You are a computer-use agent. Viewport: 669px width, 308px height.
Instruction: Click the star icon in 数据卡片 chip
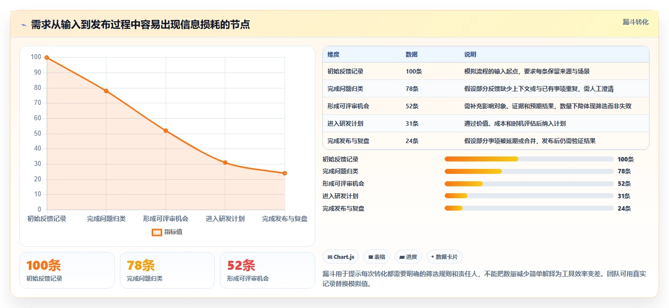433,257
